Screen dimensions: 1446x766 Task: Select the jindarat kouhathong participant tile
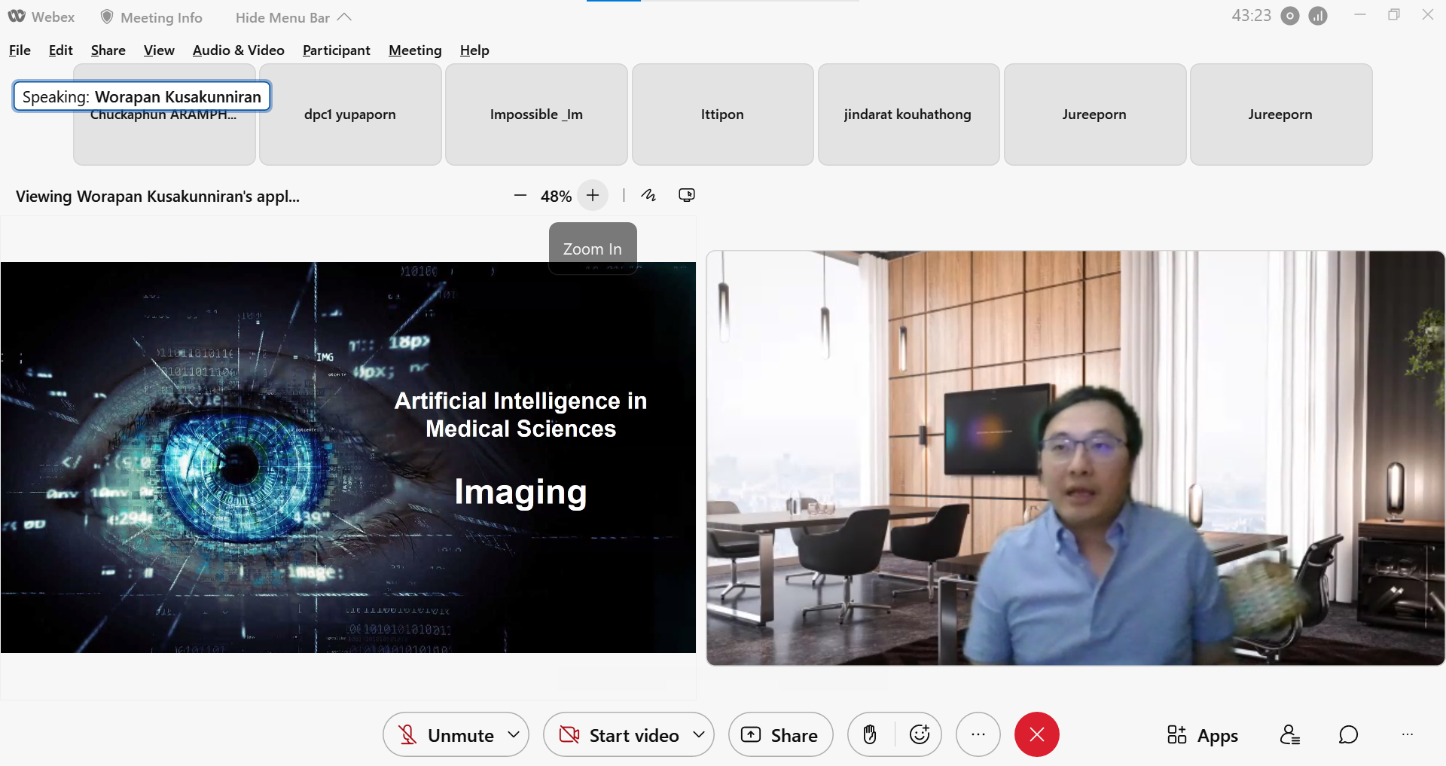[x=908, y=114]
